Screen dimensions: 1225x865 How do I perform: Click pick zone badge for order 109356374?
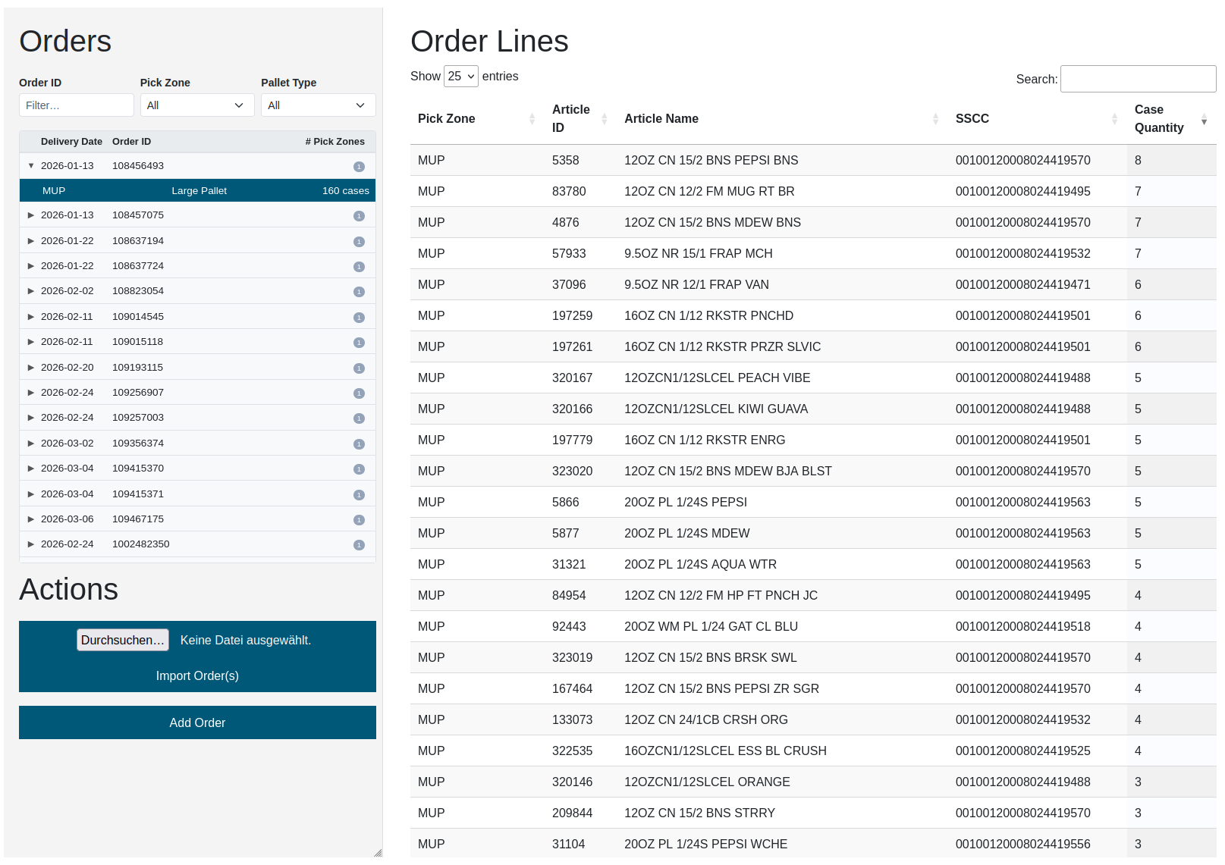(x=359, y=444)
